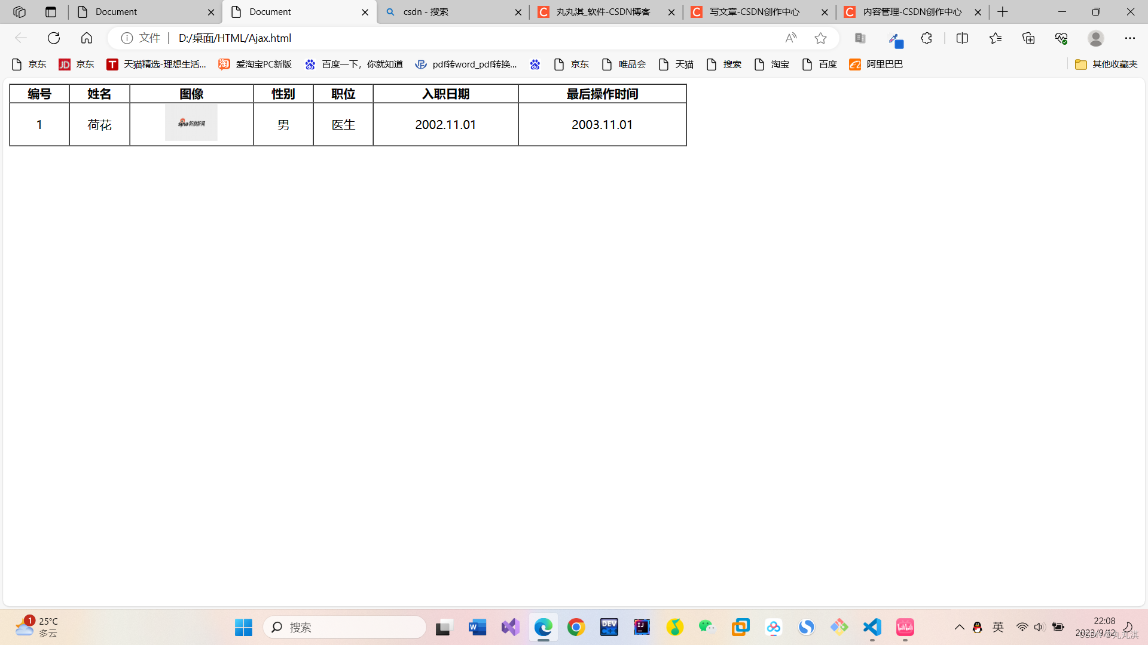1148x645 pixels.
Task: Expand the system tray hidden icons
Action: click(x=959, y=627)
